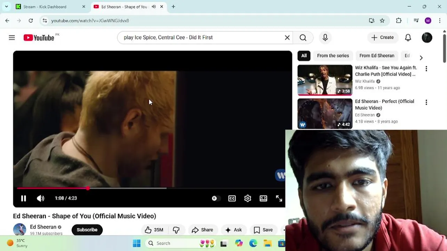Clear the search box text

pos(287,38)
